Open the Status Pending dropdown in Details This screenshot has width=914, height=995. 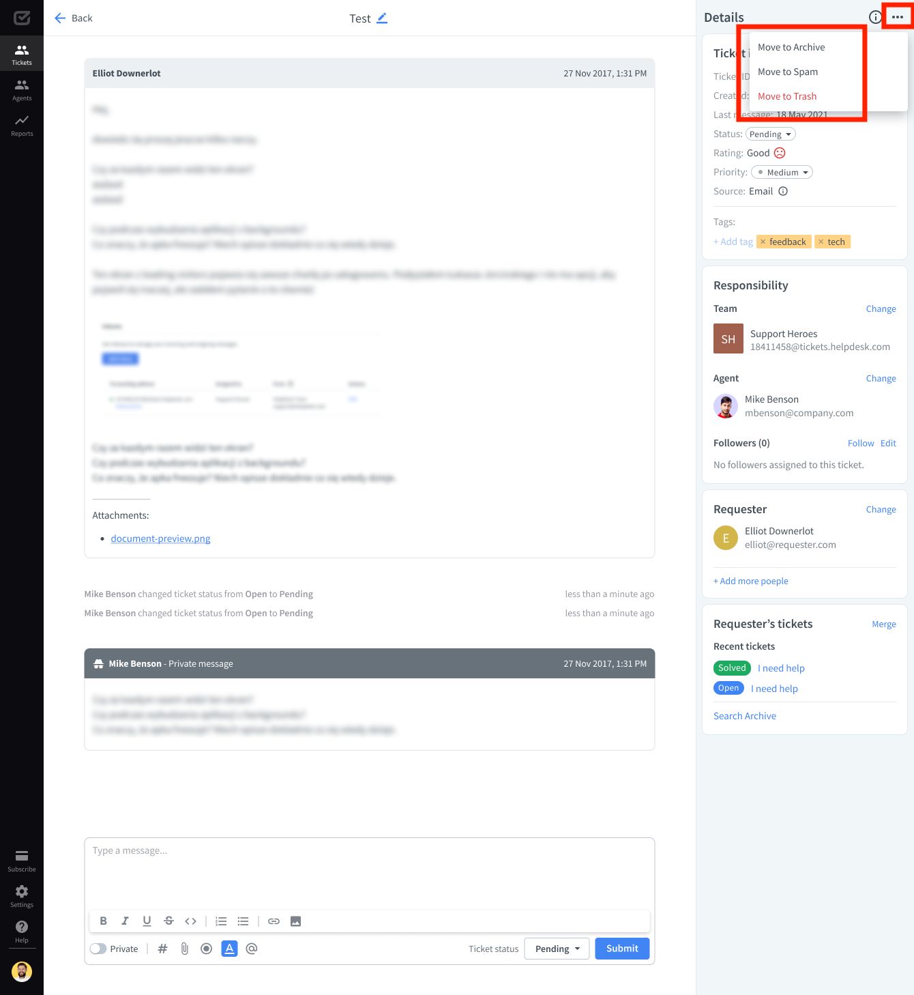770,134
